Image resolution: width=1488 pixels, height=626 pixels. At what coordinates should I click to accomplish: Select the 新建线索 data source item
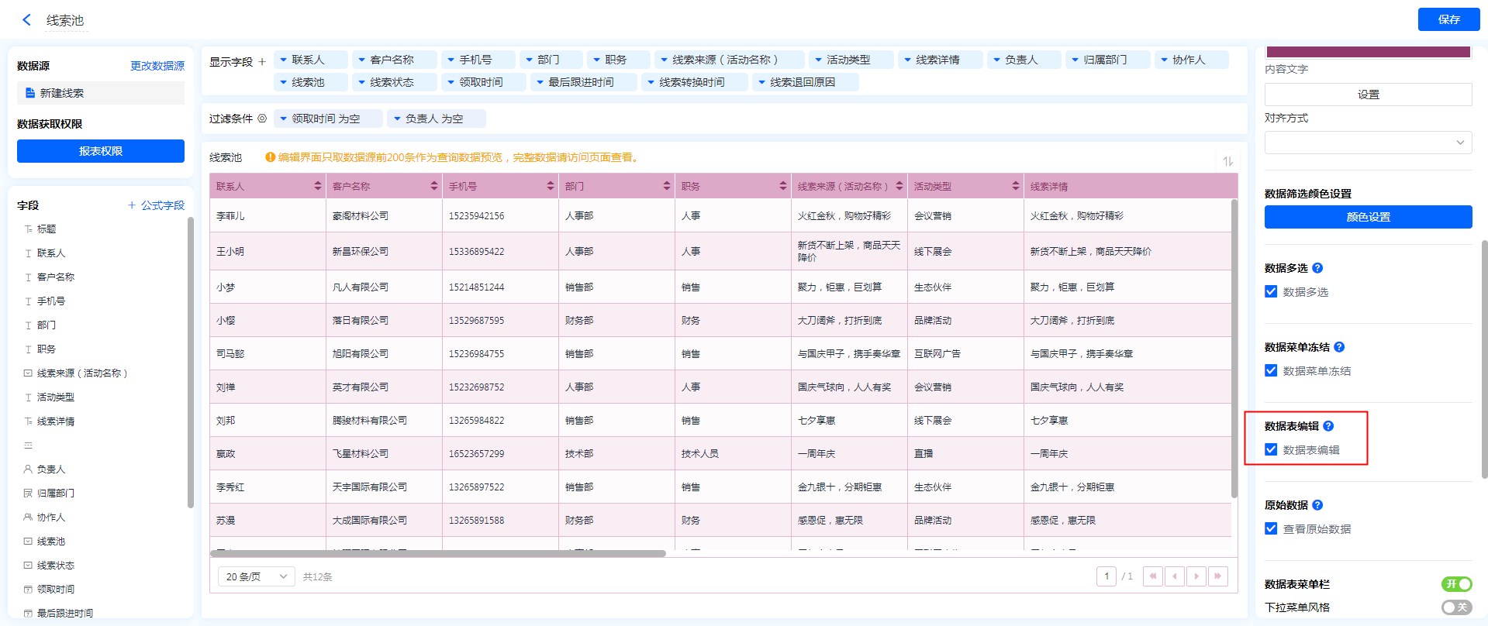click(x=62, y=93)
